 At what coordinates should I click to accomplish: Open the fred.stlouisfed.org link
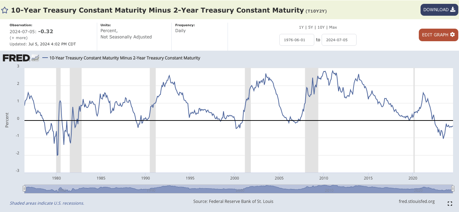416,202
